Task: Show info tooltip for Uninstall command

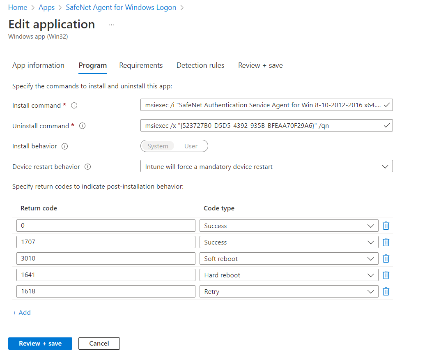Action: point(82,126)
